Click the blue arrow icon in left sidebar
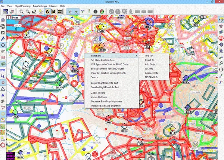Screen dimensions: 224x160 pos(3,39)
